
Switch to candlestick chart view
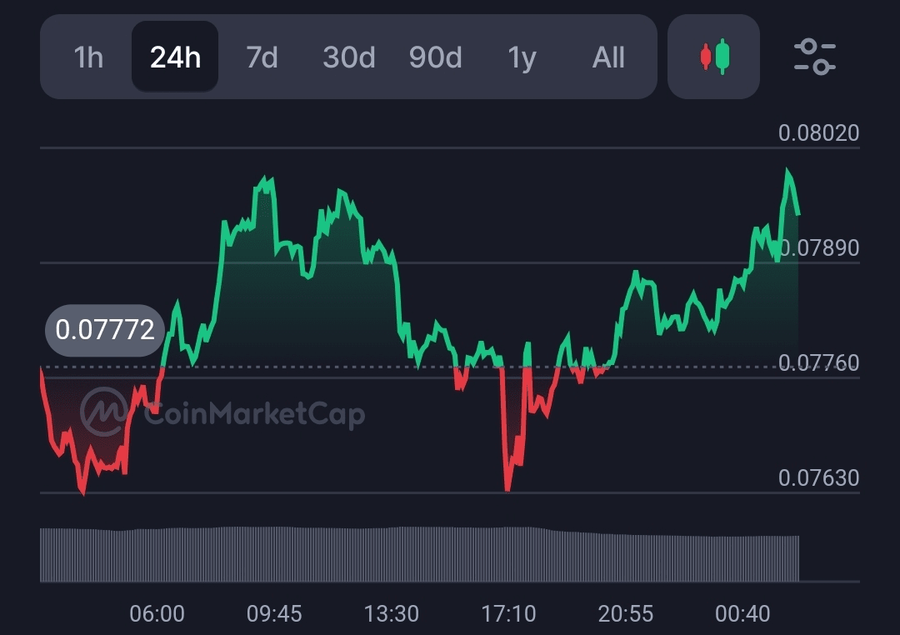pyautogui.click(x=713, y=57)
